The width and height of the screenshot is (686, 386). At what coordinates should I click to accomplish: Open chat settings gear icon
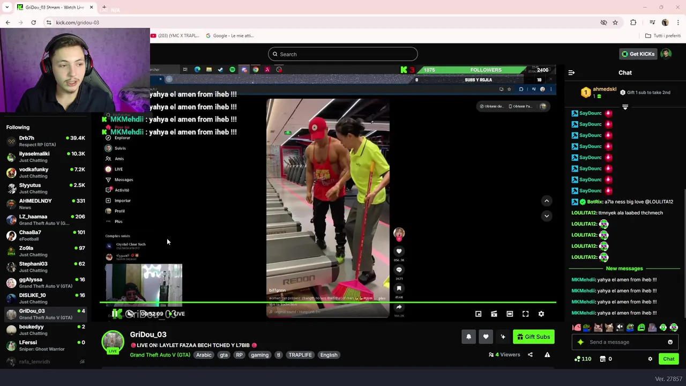[650, 359]
